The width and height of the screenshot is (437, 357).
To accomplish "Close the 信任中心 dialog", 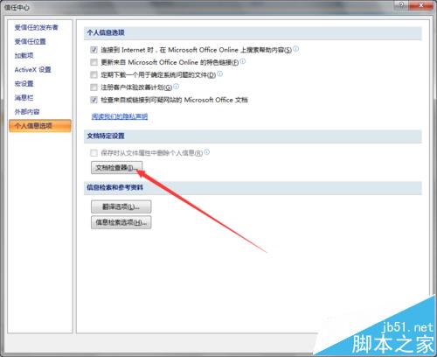I will coord(420,5).
